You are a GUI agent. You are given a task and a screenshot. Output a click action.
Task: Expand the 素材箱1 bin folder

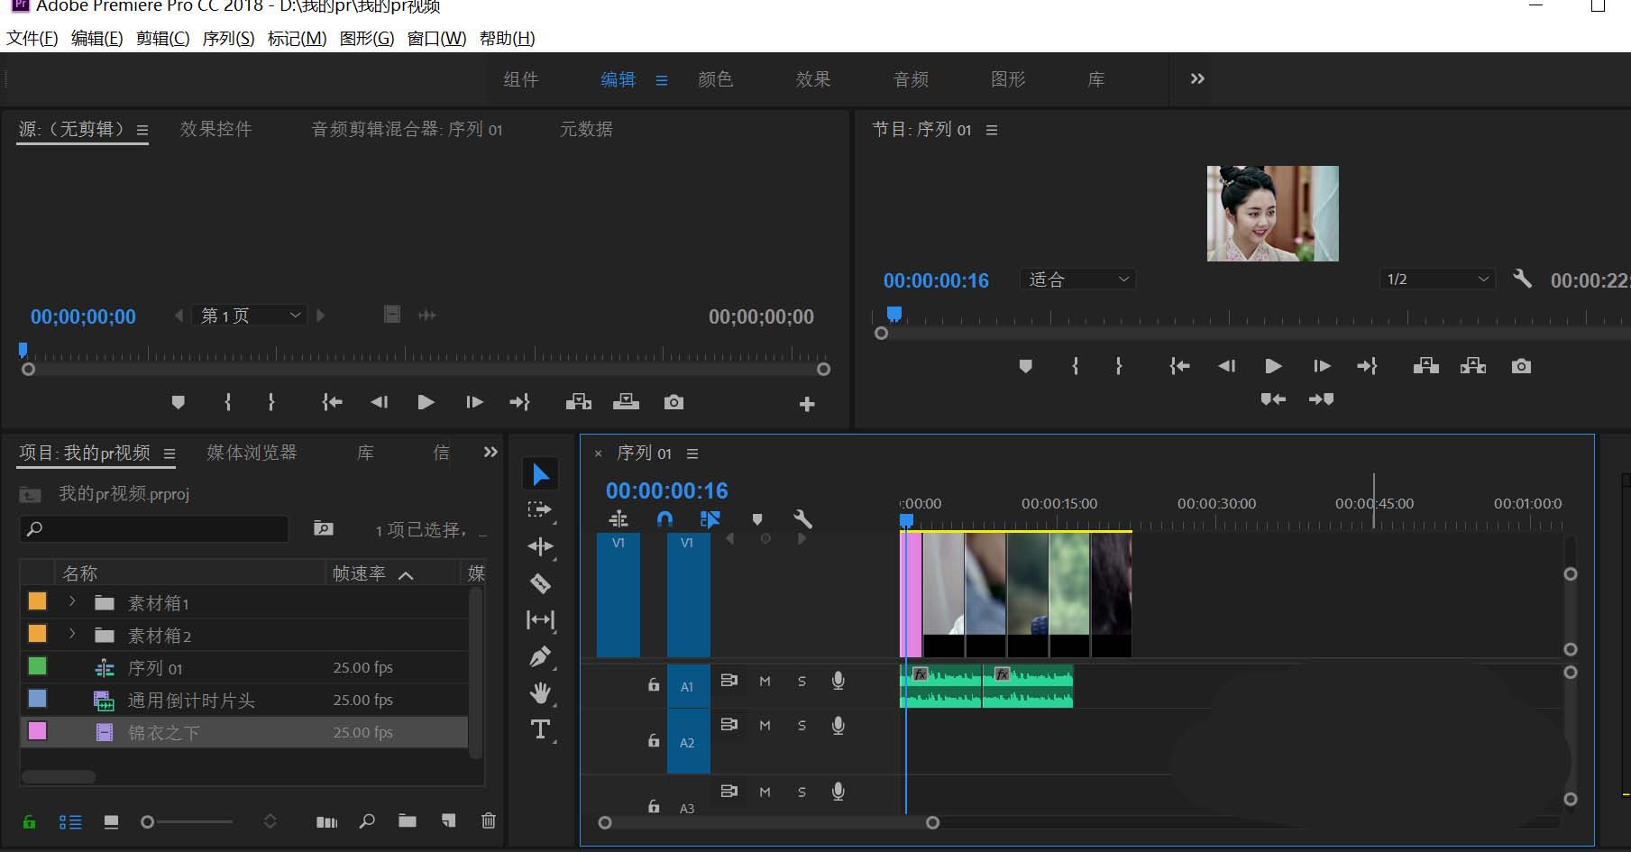coord(72,602)
